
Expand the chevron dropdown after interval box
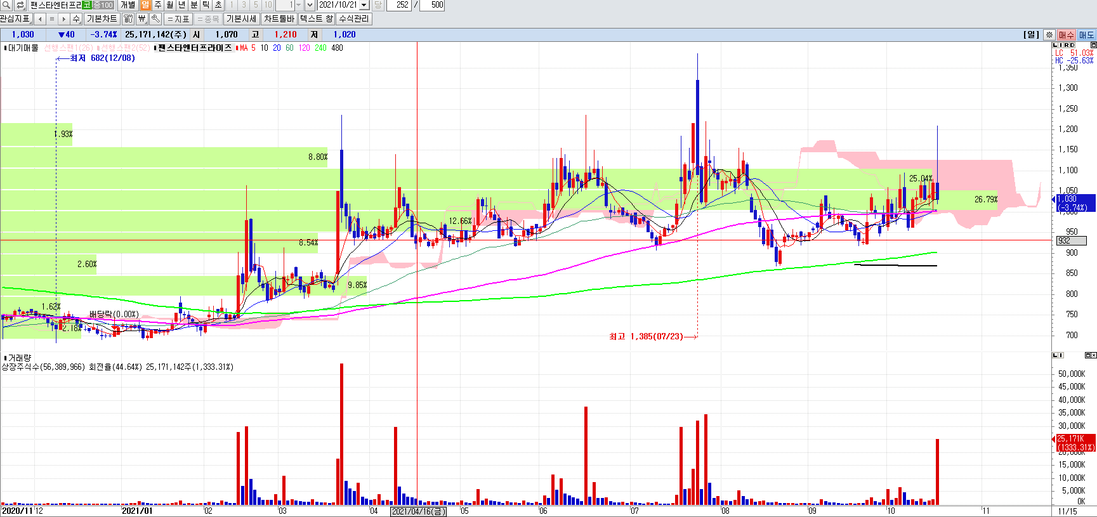310,5
